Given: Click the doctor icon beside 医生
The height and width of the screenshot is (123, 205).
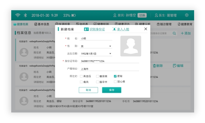Looking at the screenshot, I should tap(156, 15).
